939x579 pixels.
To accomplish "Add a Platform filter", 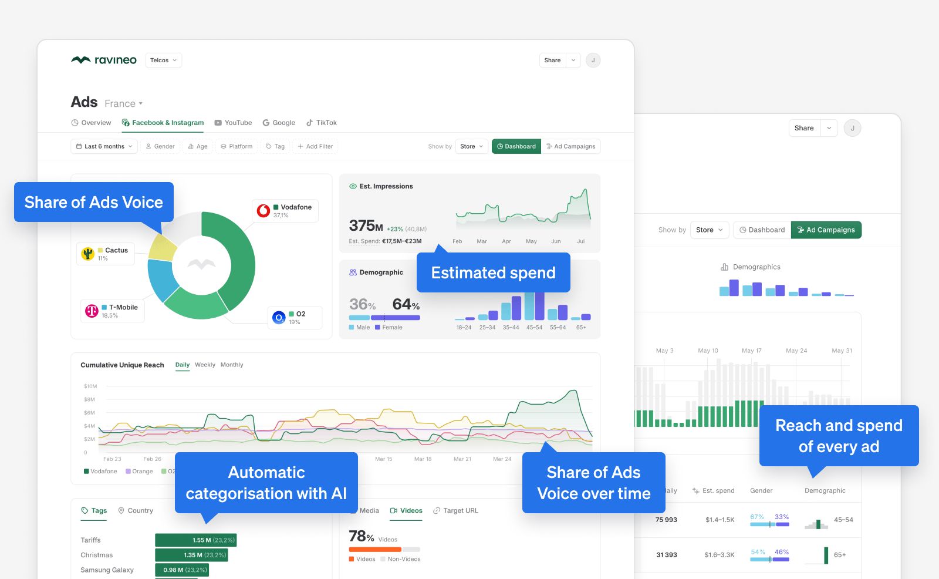I will click(237, 146).
